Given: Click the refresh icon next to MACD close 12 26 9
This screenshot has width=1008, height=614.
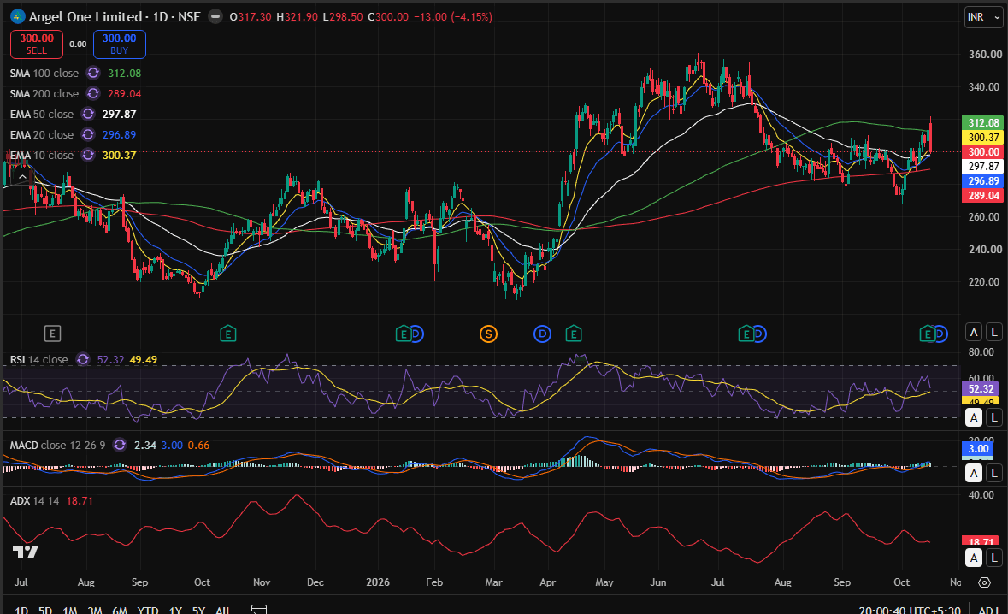Looking at the screenshot, I should point(120,445).
